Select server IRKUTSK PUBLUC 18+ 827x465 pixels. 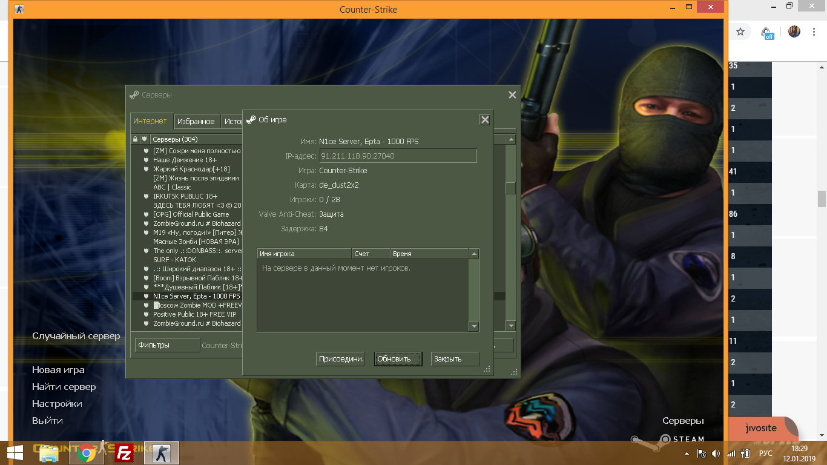(x=185, y=196)
